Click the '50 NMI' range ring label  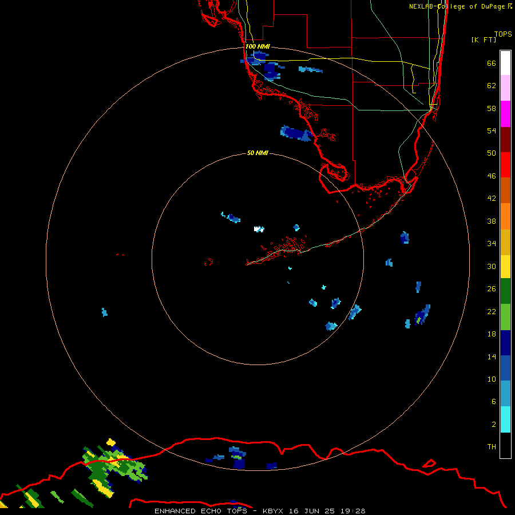[x=257, y=153]
